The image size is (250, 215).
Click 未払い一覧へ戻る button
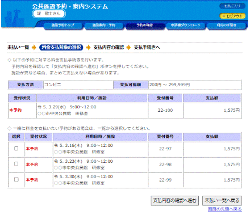[222, 200]
